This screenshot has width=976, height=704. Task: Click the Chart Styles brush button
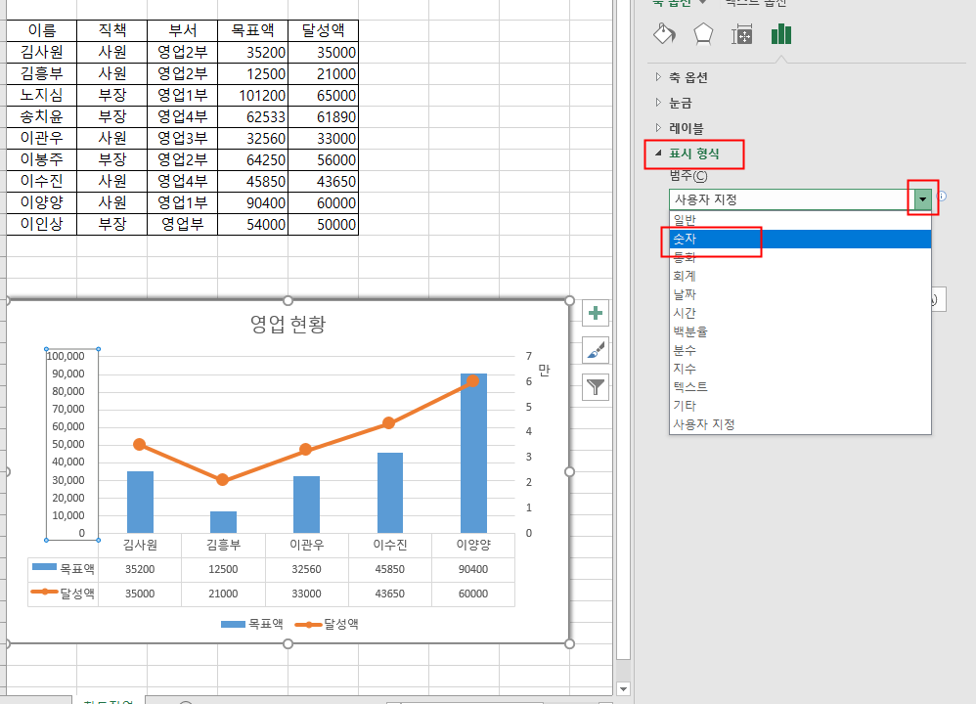point(596,350)
